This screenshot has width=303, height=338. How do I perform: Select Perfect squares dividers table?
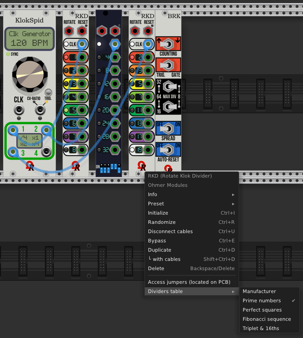pos(270,310)
